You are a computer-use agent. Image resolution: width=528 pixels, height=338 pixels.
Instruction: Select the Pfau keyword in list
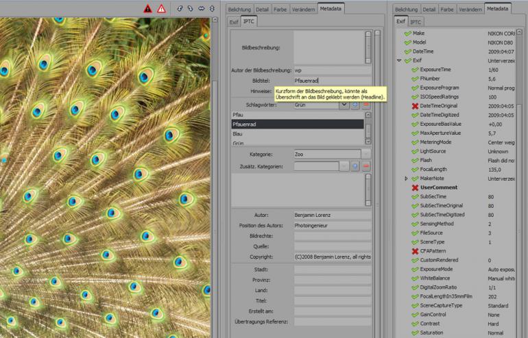(x=298, y=115)
